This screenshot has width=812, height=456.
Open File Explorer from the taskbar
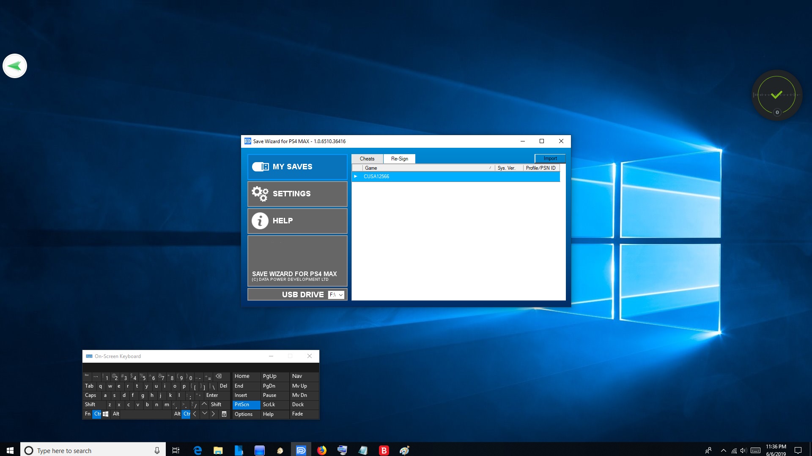point(218,450)
